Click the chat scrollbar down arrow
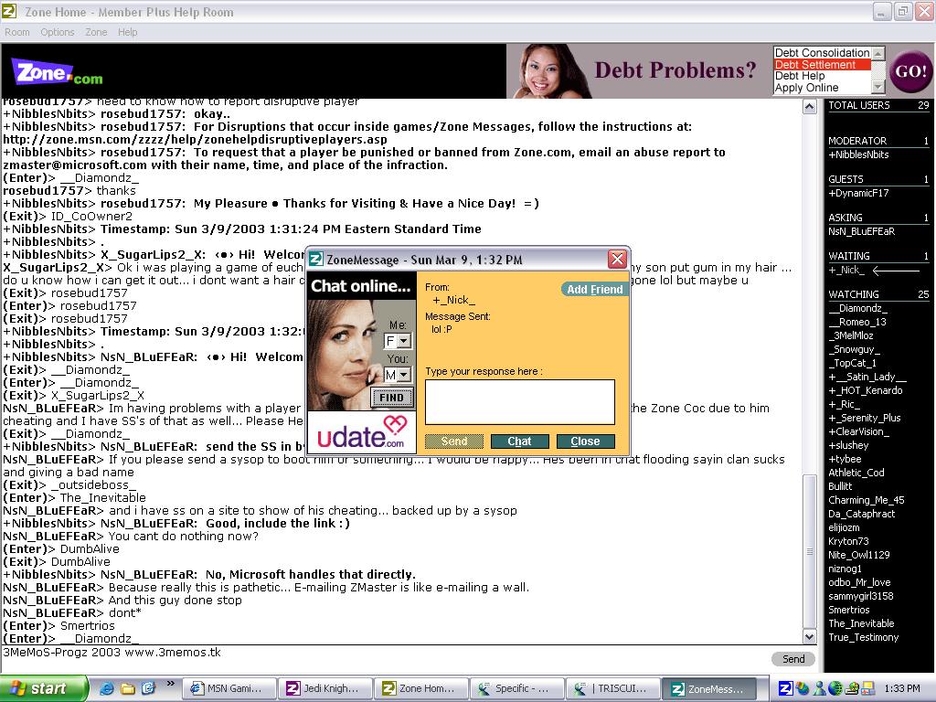 (810, 636)
